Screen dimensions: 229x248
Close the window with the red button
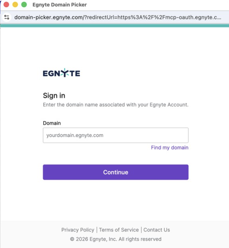[x=6, y=5]
